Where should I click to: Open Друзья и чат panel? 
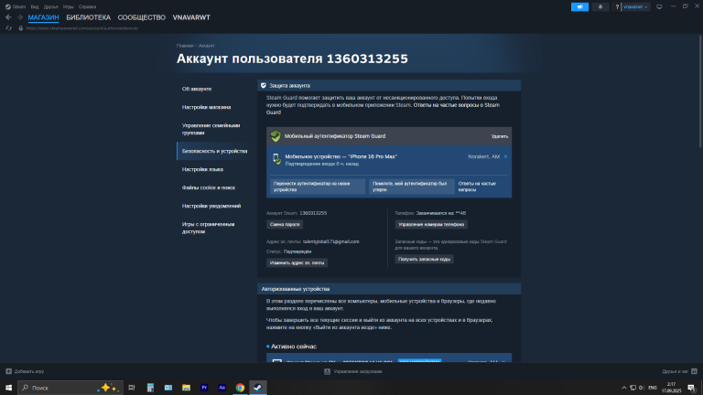click(x=679, y=371)
